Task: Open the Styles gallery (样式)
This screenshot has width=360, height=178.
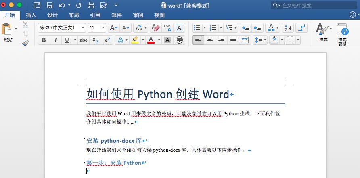Action: pyautogui.click(x=323, y=32)
